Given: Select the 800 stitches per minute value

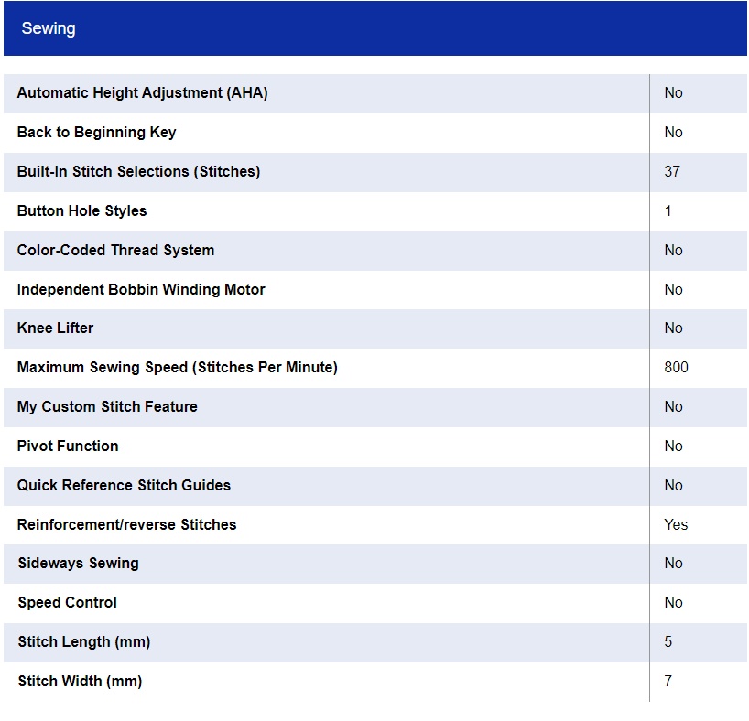Looking at the screenshot, I should [676, 368].
